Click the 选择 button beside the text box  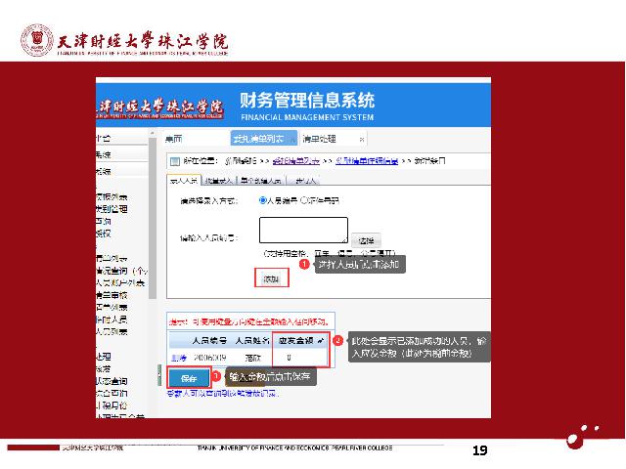(x=366, y=240)
